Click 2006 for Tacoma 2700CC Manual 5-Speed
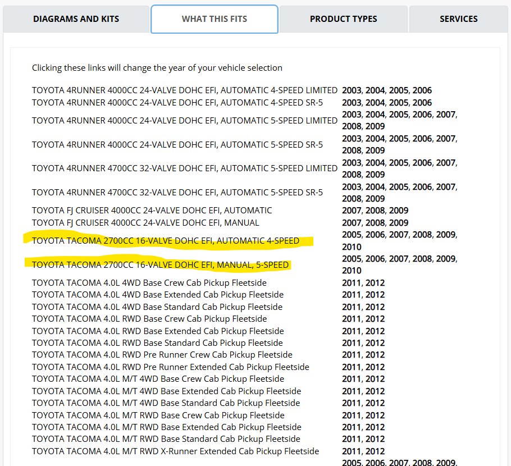Screen dimensions: 511x466 pyautogui.click(x=375, y=259)
